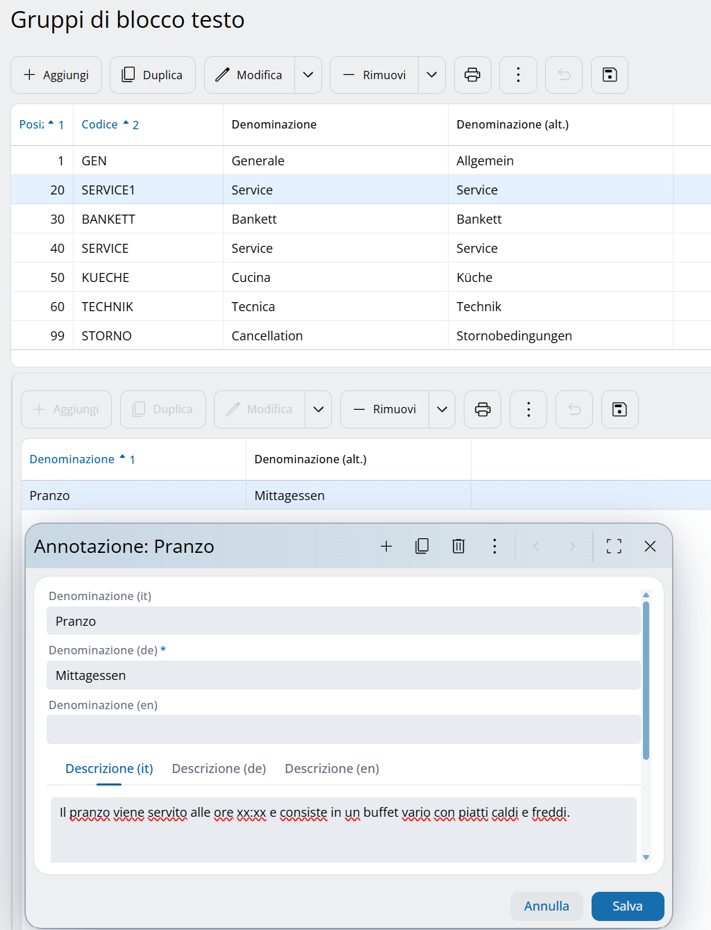Viewport: 711px width, 930px height.
Task: Switch to the Descrizione (en) tab
Action: tap(332, 769)
